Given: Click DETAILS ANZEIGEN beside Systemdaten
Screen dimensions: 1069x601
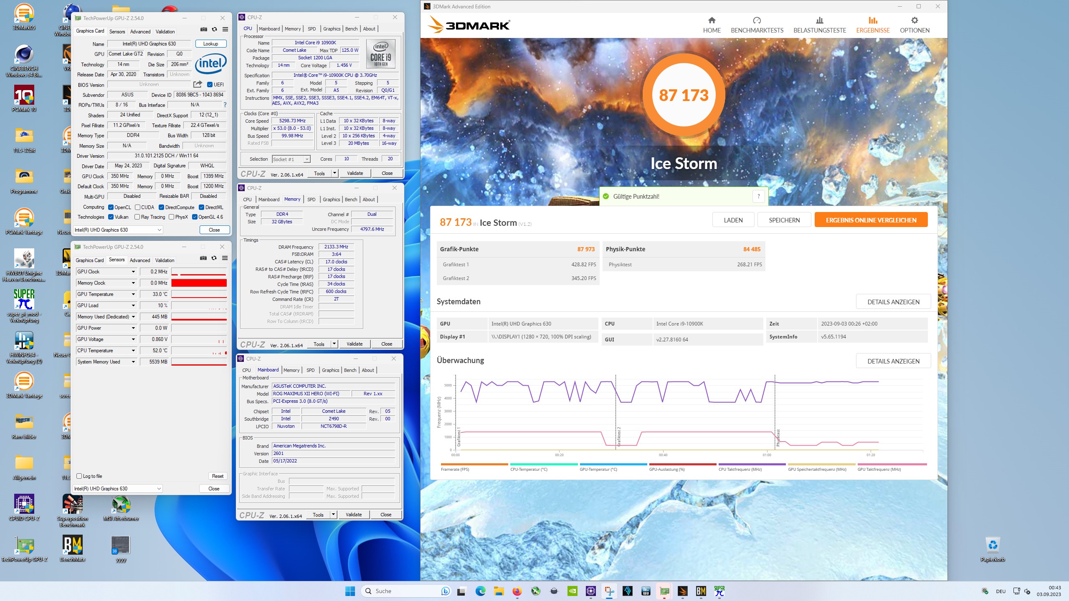Looking at the screenshot, I should (893, 302).
